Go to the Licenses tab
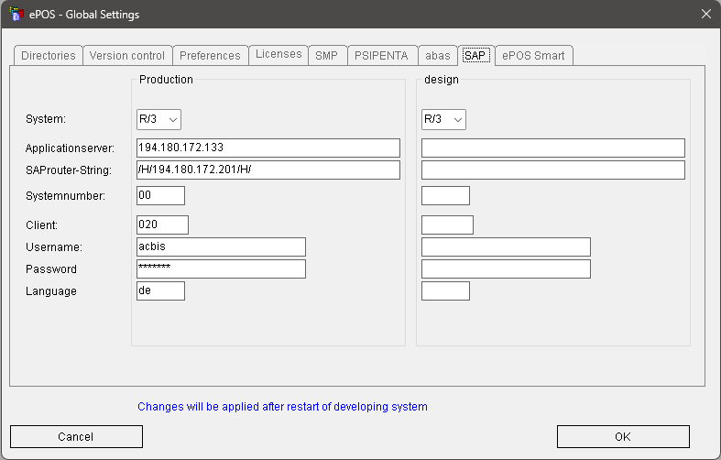Image resolution: width=721 pixels, height=460 pixels. pyautogui.click(x=279, y=55)
